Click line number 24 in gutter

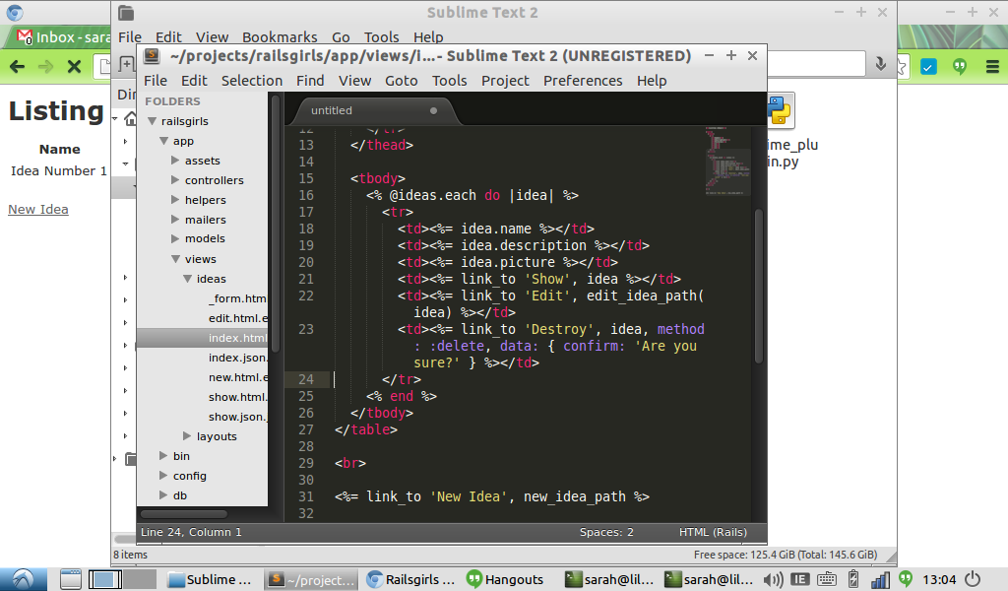pyautogui.click(x=306, y=379)
